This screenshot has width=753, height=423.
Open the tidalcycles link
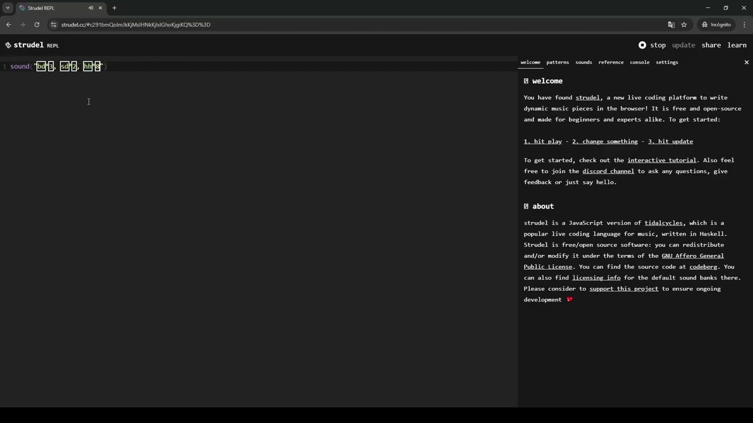(x=664, y=223)
